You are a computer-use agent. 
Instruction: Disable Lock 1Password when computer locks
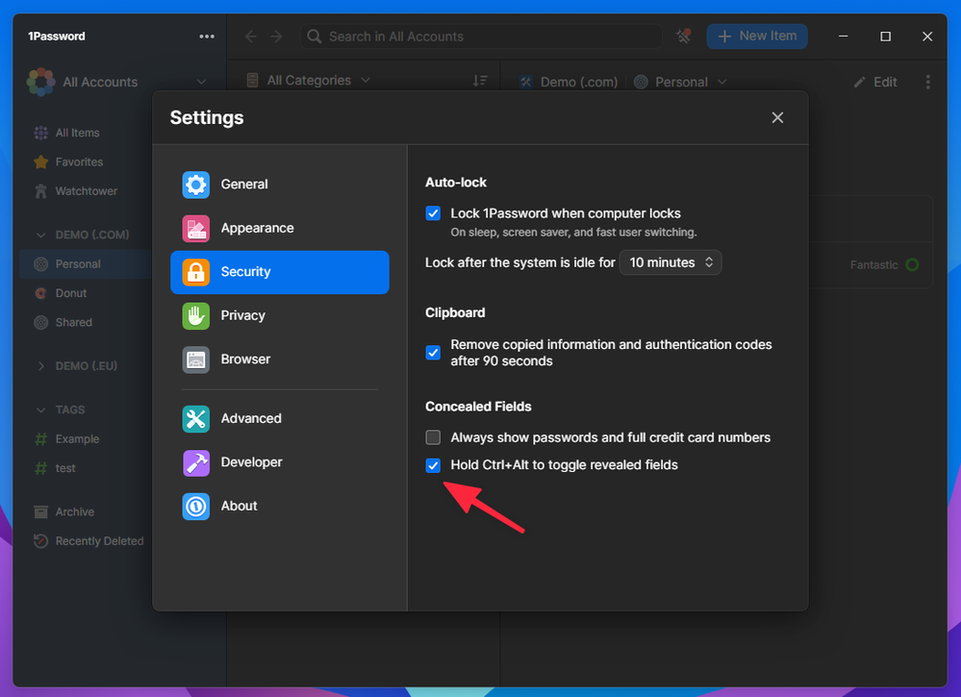(x=433, y=213)
